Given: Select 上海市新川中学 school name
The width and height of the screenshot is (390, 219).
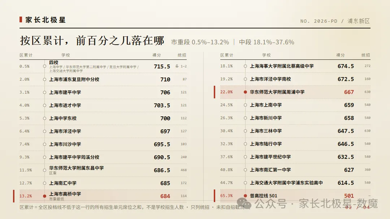Looking at the screenshot, I should point(266,118).
